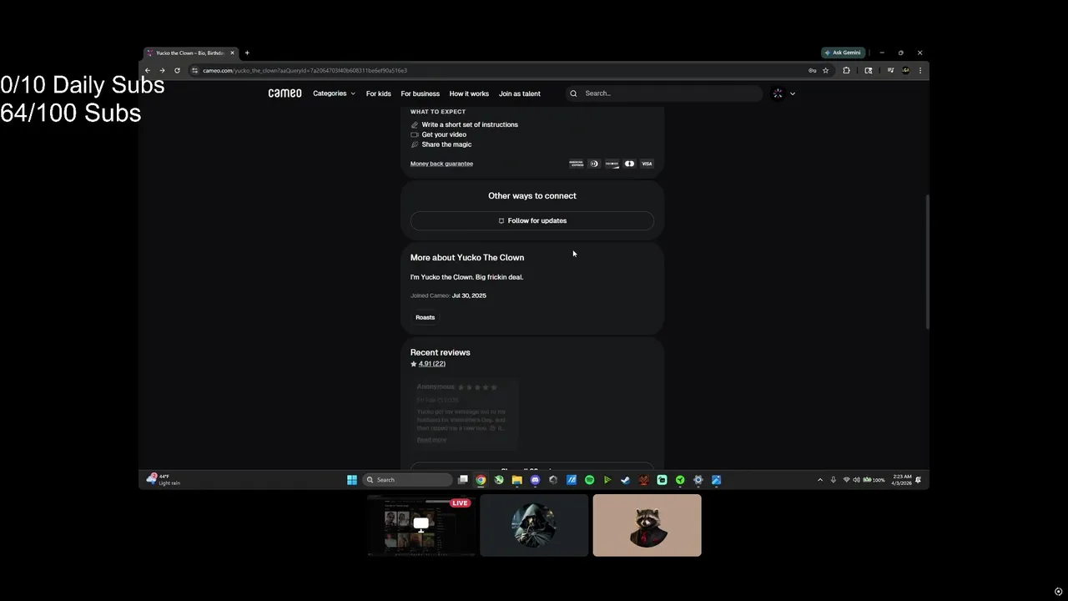The image size is (1068, 601).
Task: Click the page vertical scrollbar
Action: click(x=927, y=262)
